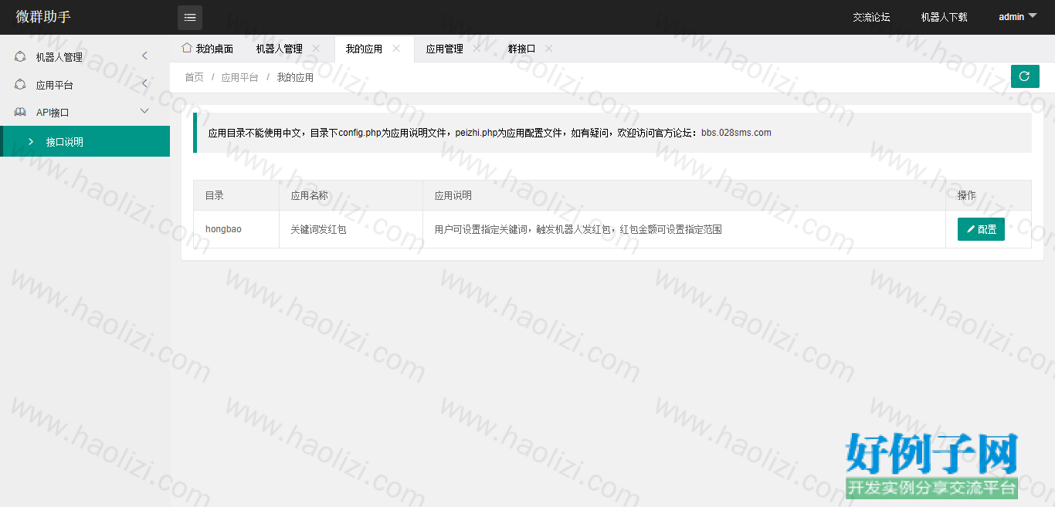Click the 配置 button for hongbao
The image size is (1055, 507).
click(981, 229)
